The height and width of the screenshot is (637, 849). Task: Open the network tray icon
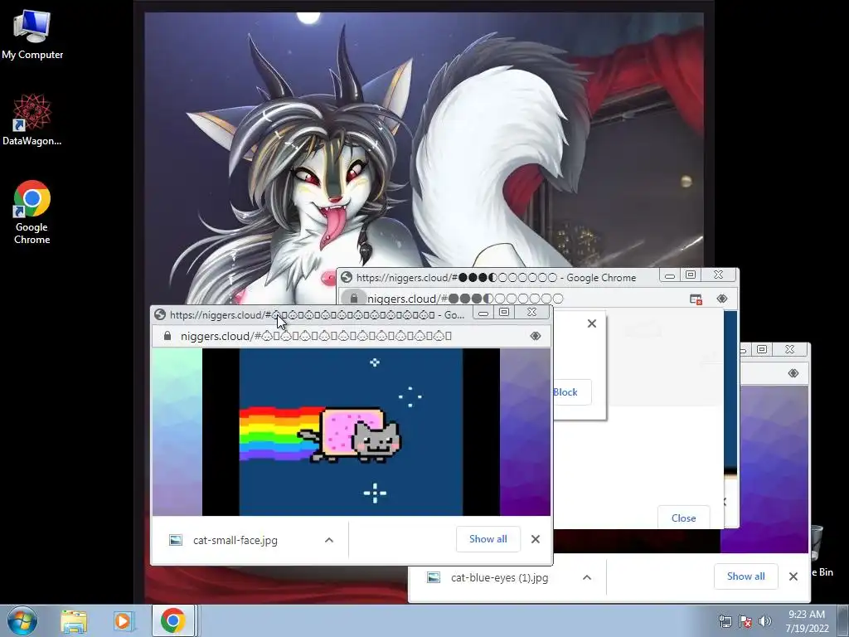[x=725, y=621]
